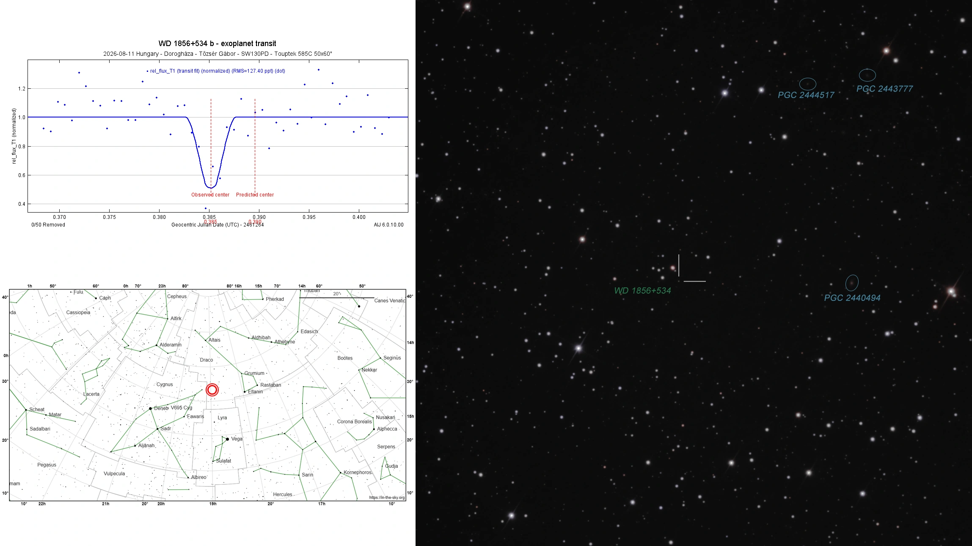Click the "Alphecca" star label
Image resolution: width=972 pixels, height=546 pixels.
coord(387,429)
